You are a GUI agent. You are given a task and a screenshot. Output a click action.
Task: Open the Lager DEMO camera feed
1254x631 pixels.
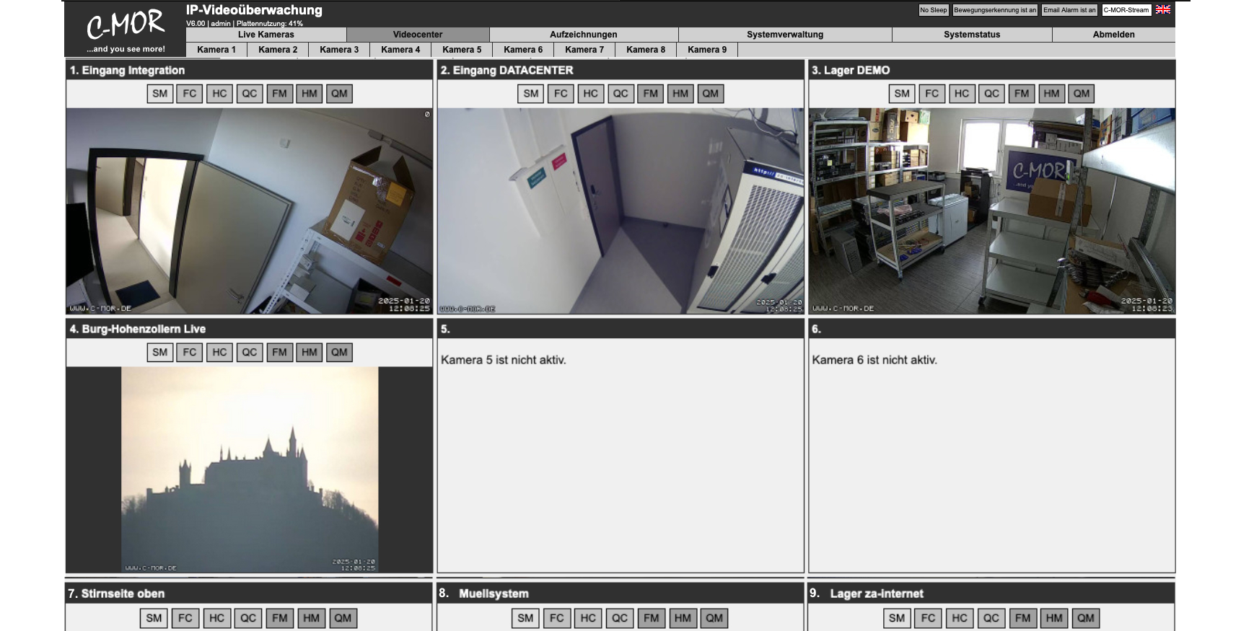click(991, 211)
